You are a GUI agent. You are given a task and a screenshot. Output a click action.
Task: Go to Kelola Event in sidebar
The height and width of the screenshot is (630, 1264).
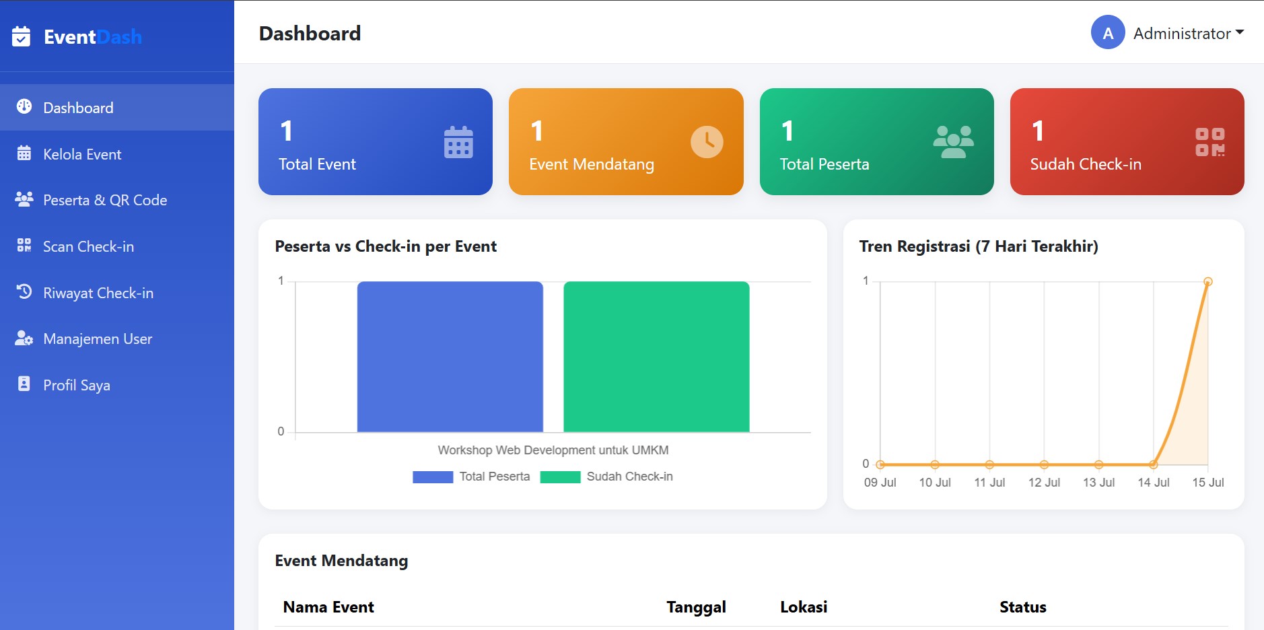point(117,154)
